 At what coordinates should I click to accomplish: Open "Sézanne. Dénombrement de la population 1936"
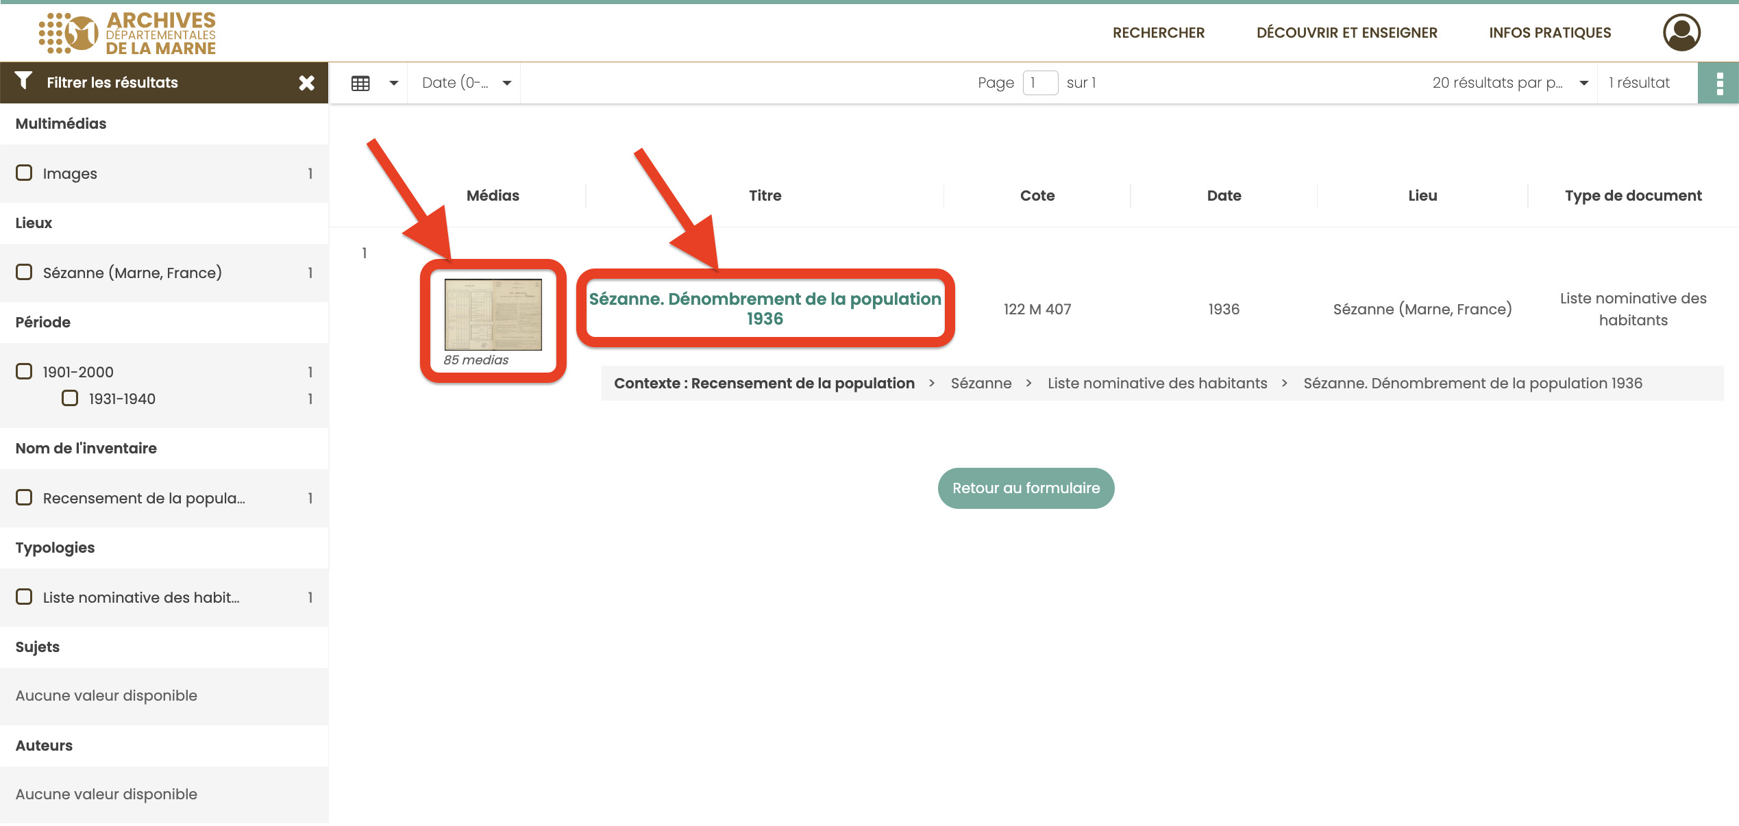click(764, 308)
